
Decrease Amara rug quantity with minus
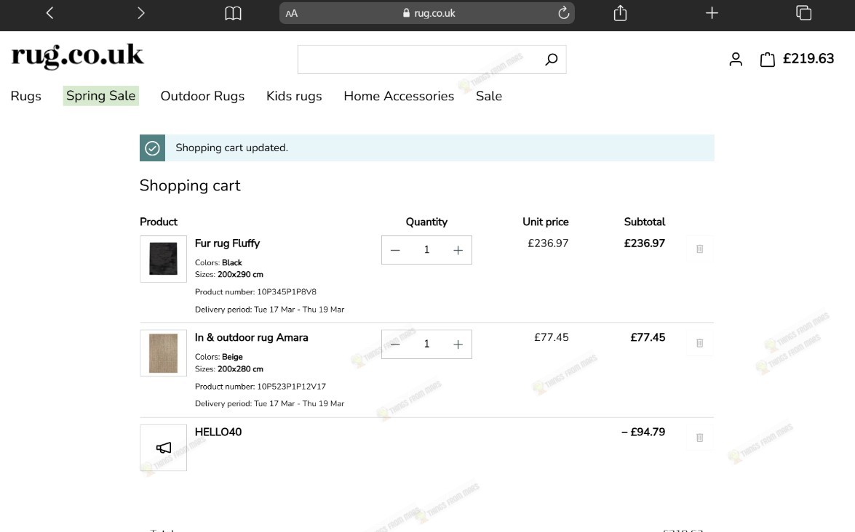pos(395,344)
